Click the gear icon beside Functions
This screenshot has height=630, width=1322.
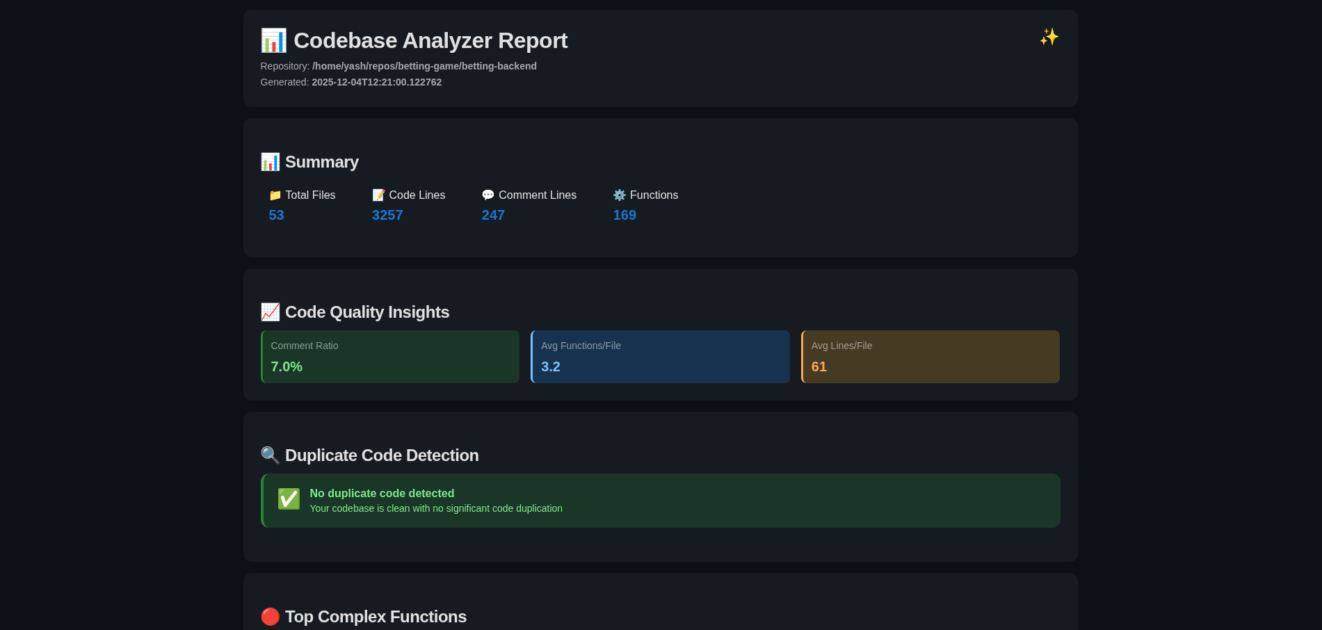[620, 195]
